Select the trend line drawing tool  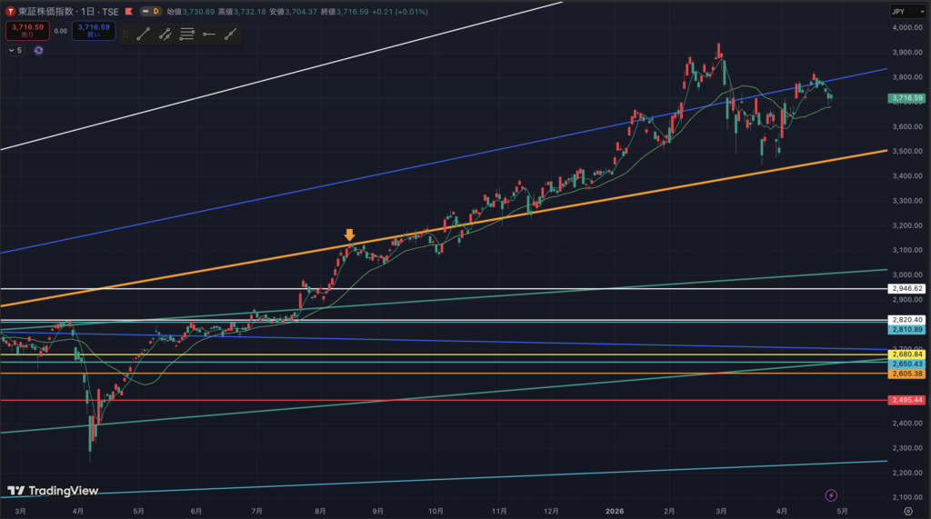pos(143,34)
